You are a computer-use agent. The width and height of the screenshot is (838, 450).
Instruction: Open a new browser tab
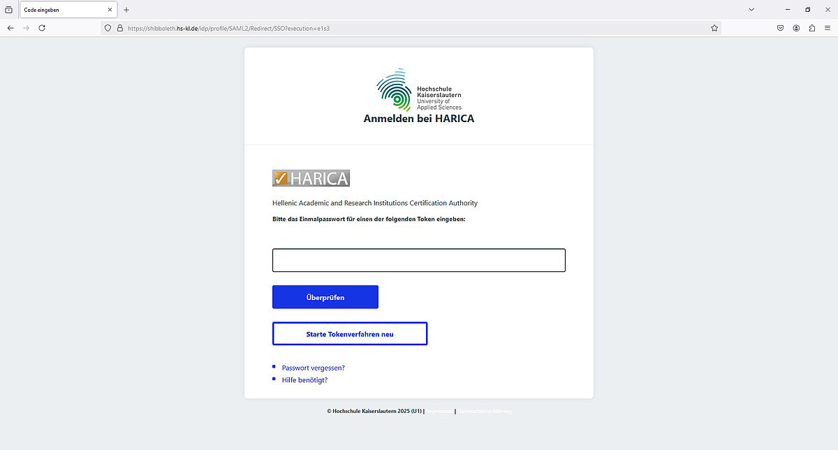[x=126, y=10]
